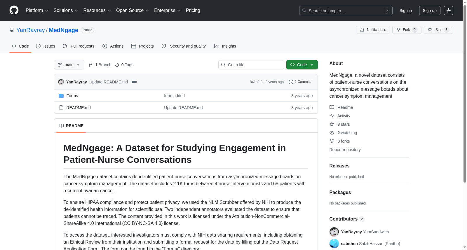Click the Go to file input
The image size is (467, 250).
251,65
